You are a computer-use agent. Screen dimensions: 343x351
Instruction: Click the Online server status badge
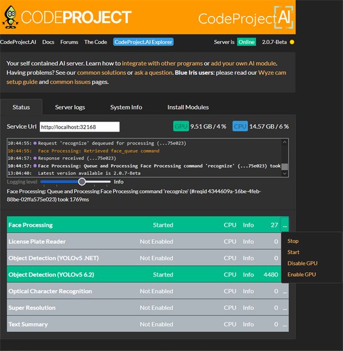[x=246, y=42]
